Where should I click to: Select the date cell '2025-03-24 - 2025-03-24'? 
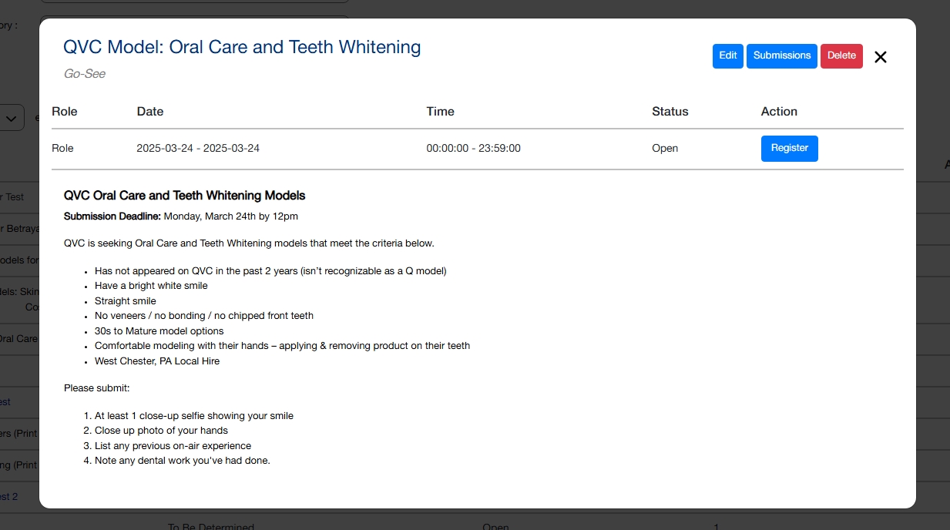[x=198, y=149]
